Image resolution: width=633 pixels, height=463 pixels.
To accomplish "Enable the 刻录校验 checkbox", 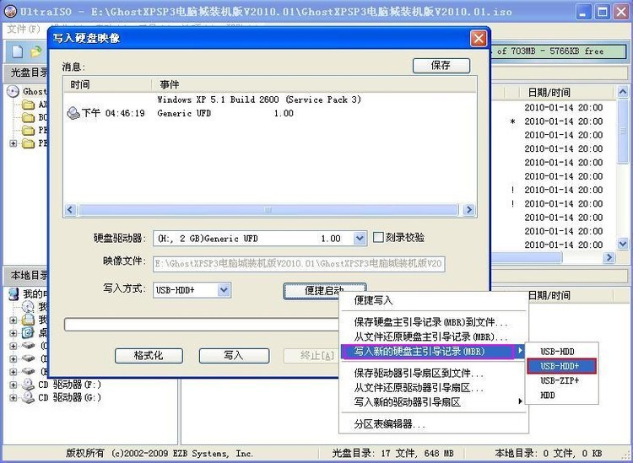I will [x=378, y=237].
